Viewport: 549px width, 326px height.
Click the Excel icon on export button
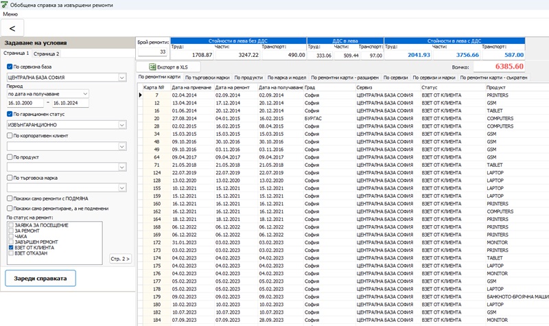(x=152, y=67)
